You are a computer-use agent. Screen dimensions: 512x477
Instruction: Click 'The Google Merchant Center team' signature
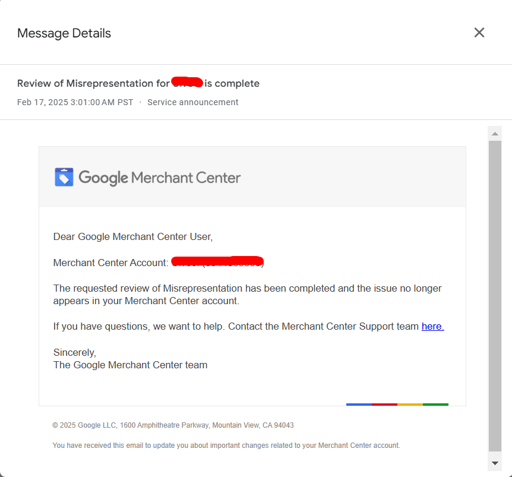130,365
